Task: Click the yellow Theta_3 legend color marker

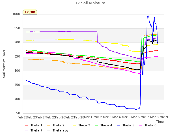Action: coord(74,126)
